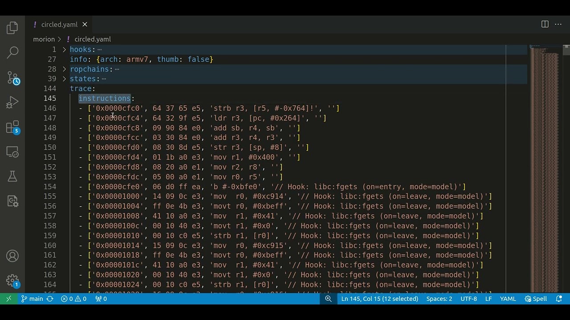This screenshot has width=570, height=320.
Task: Close the circled.yaml tab
Action: click(x=85, y=24)
